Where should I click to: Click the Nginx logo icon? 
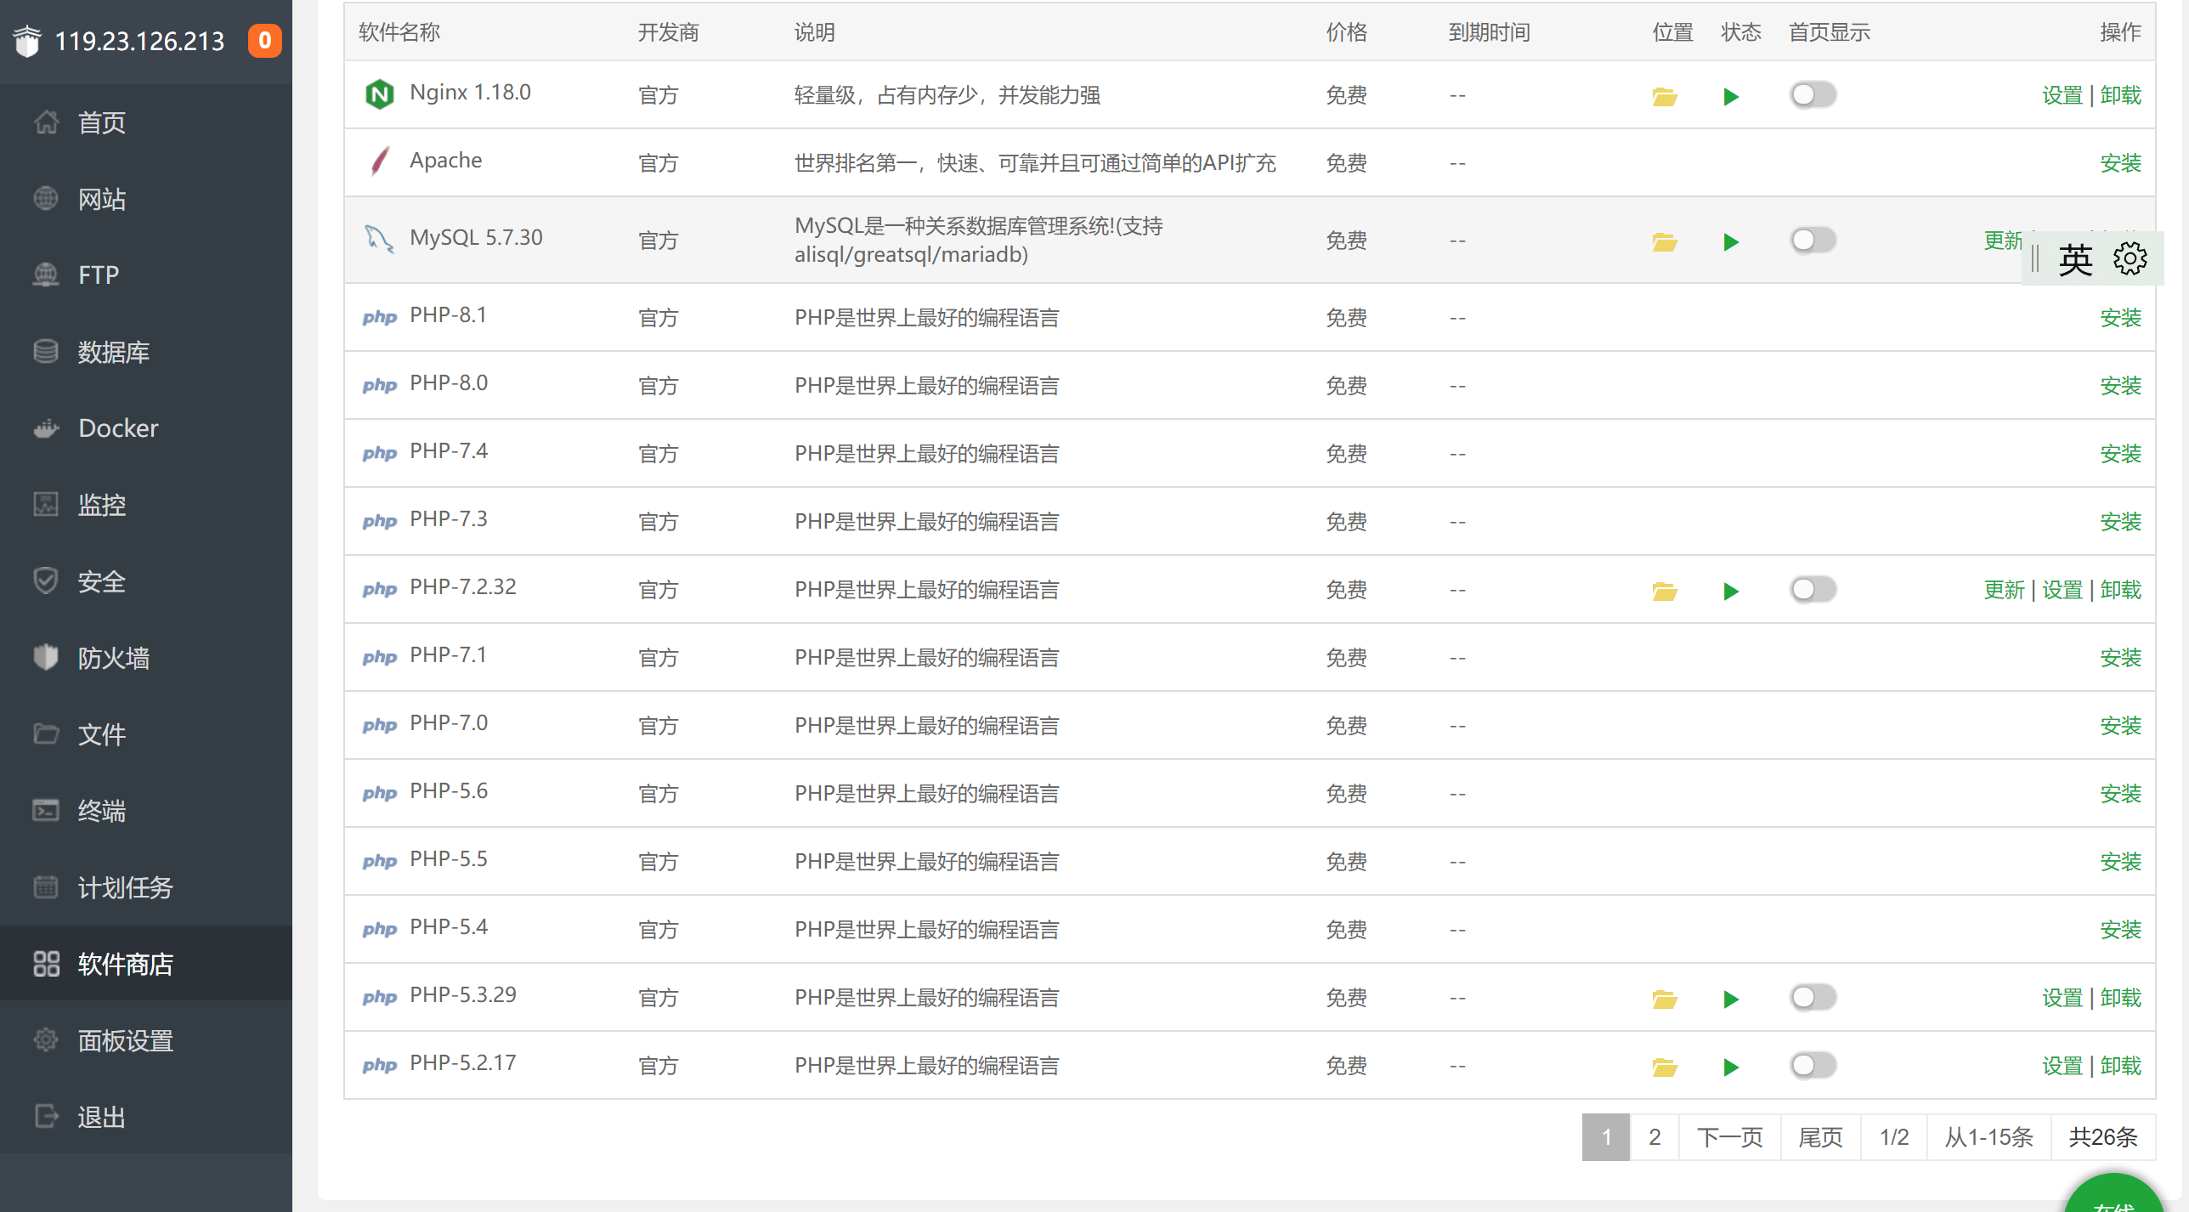coord(379,93)
